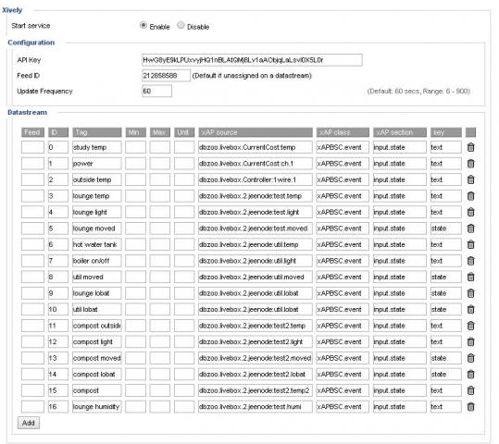Select the Enable radio button
This screenshot has height=444, width=499.
tap(143, 25)
